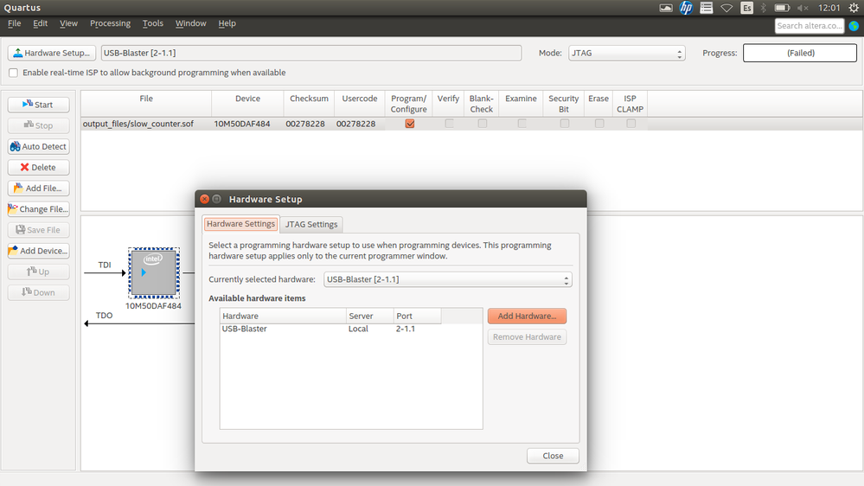Click Hardware column header in dialog
Screen dimensions: 864x486
click(283, 316)
